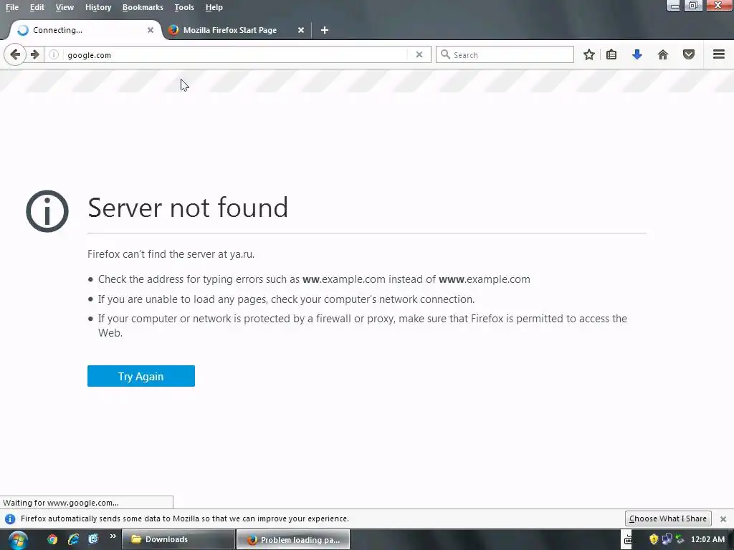Click Choose What I Share button
The height and width of the screenshot is (550, 734).
click(668, 518)
